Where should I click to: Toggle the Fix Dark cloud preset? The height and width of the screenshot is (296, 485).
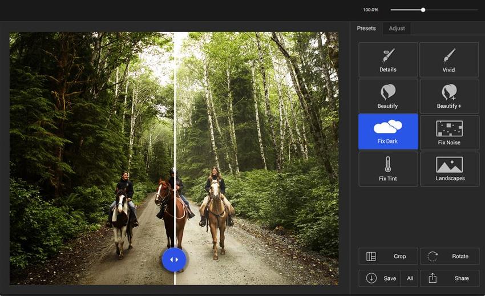(x=388, y=132)
